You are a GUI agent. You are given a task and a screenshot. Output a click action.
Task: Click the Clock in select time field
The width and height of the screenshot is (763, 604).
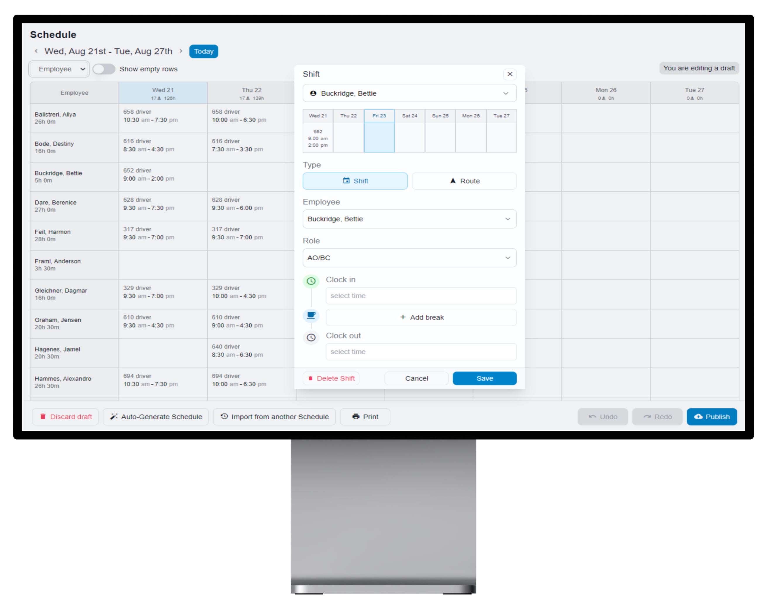pos(421,296)
